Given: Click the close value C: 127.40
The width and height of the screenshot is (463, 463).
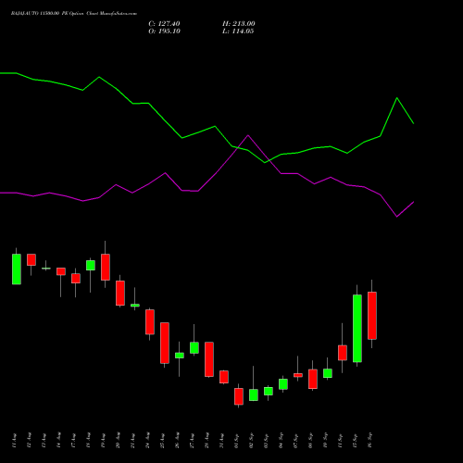Looking at the screenshot, I should [x=164, y=24].
